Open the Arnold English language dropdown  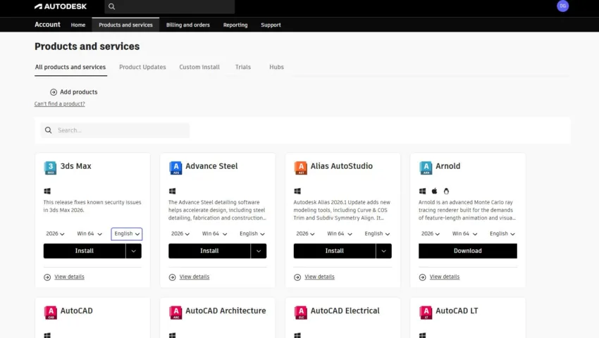pyautogui.click(x=502, y=234)
